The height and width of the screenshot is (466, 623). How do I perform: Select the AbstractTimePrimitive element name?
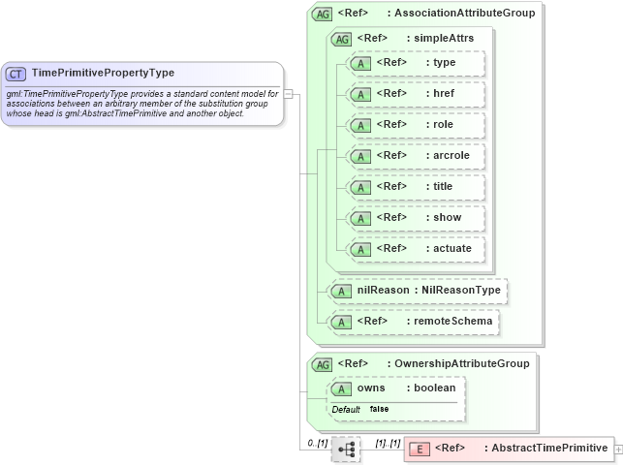click(549, 448)
